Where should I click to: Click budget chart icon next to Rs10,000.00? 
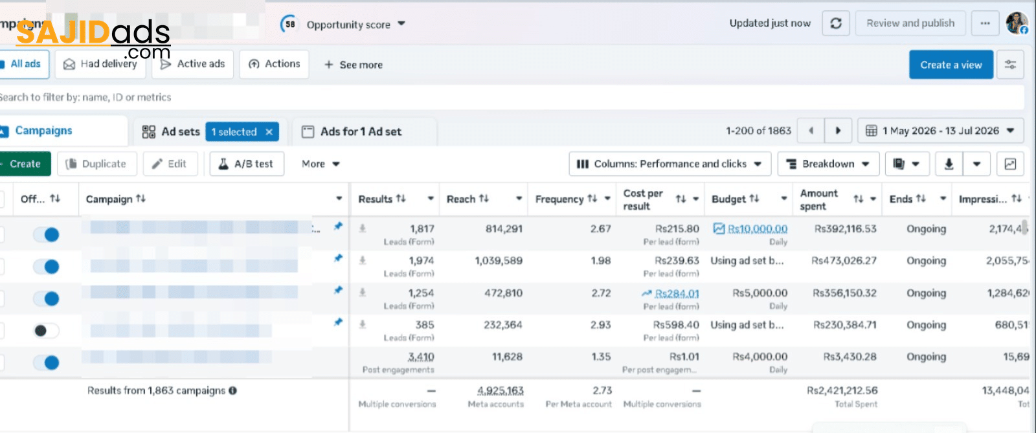point(719,228)
